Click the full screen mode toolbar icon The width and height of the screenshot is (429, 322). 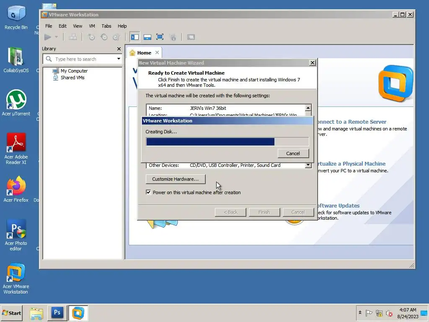[160, 37]
